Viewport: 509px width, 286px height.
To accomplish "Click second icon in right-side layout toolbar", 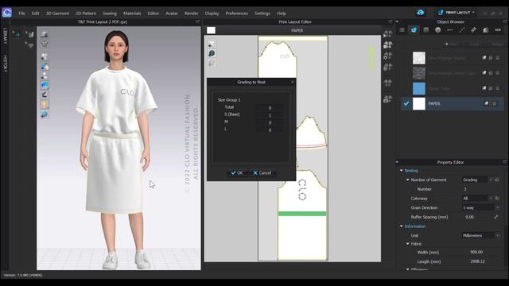I will [x=387, y=44].
